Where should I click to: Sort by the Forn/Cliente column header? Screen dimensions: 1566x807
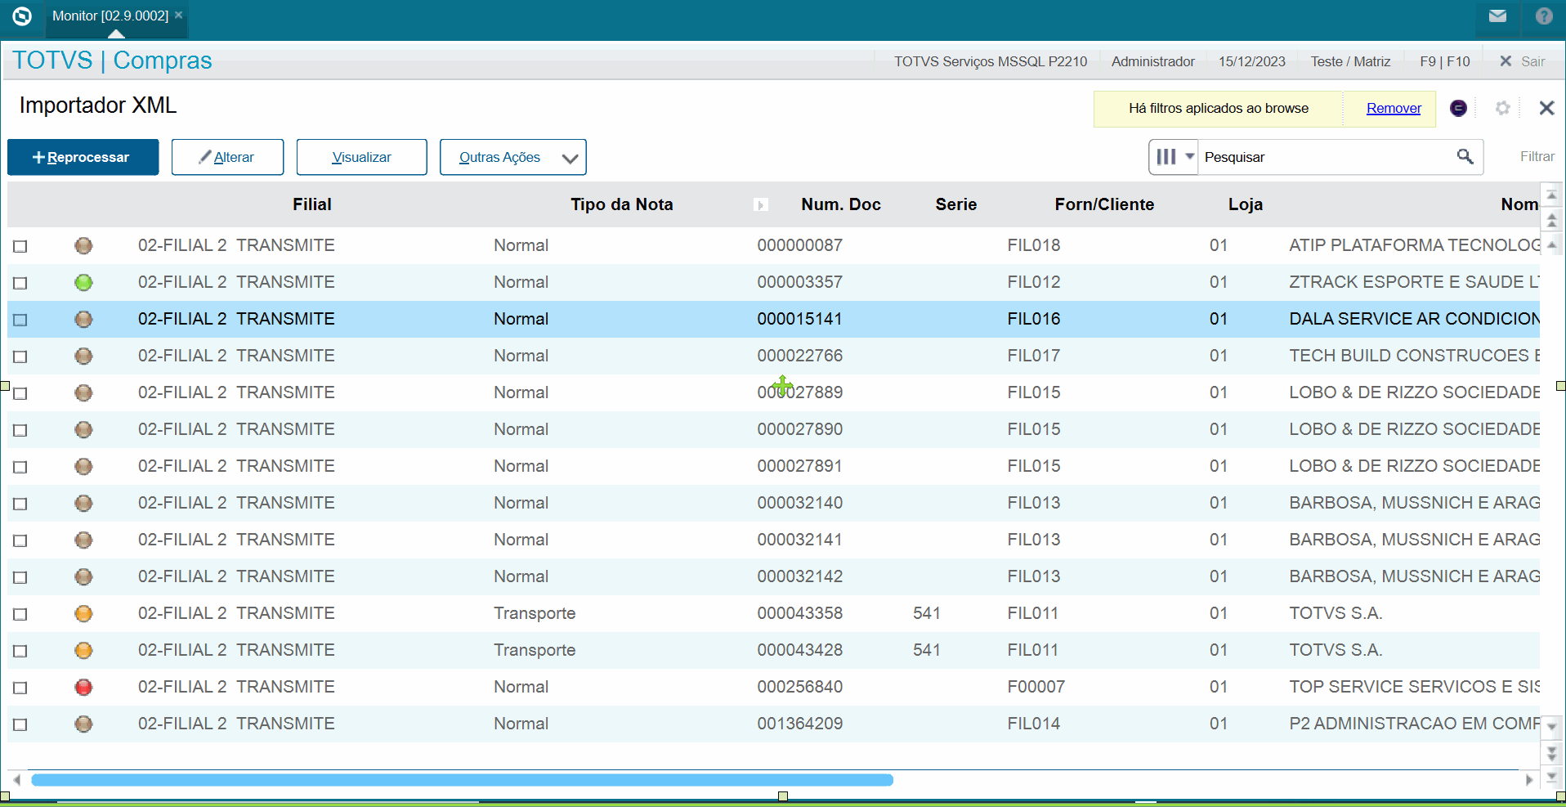tap(1104, 204)
